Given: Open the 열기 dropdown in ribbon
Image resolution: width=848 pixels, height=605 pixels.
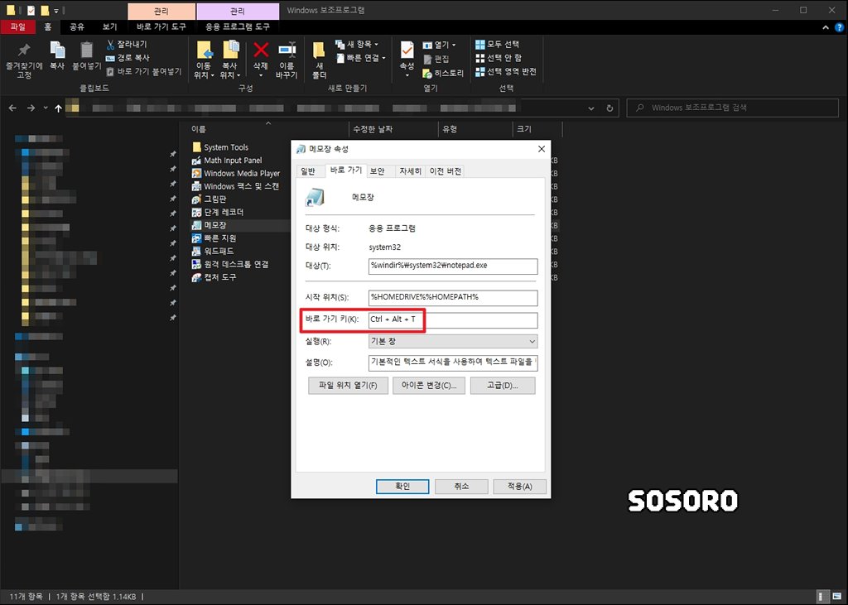Looking at the screenshot, I should pyautogui.click(x=439, y=45).
